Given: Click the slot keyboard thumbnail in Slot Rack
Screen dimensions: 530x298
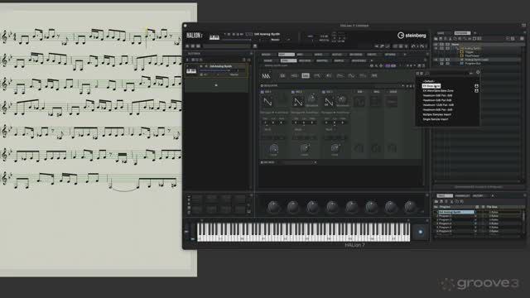Looking at the screenshot, I should pos(191,71).
